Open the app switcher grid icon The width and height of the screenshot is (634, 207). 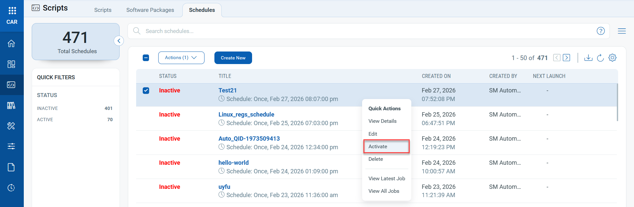tap(12, 11)
